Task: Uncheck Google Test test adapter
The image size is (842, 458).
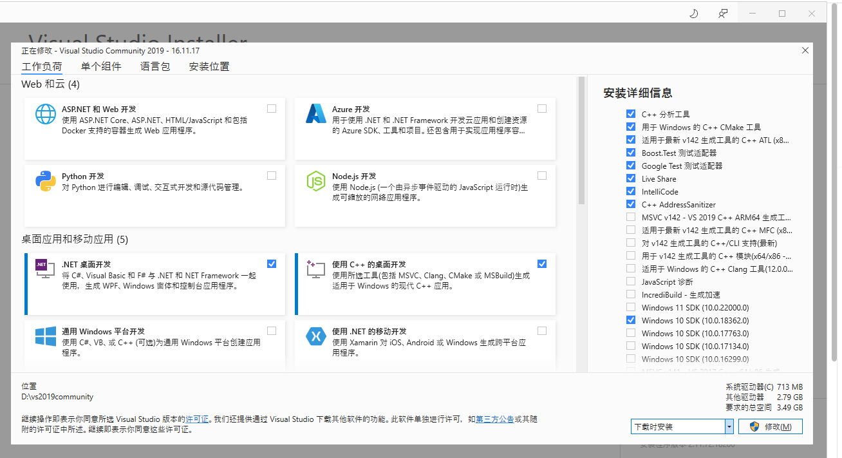Action: pyautogui.click(x=630, y=166)
